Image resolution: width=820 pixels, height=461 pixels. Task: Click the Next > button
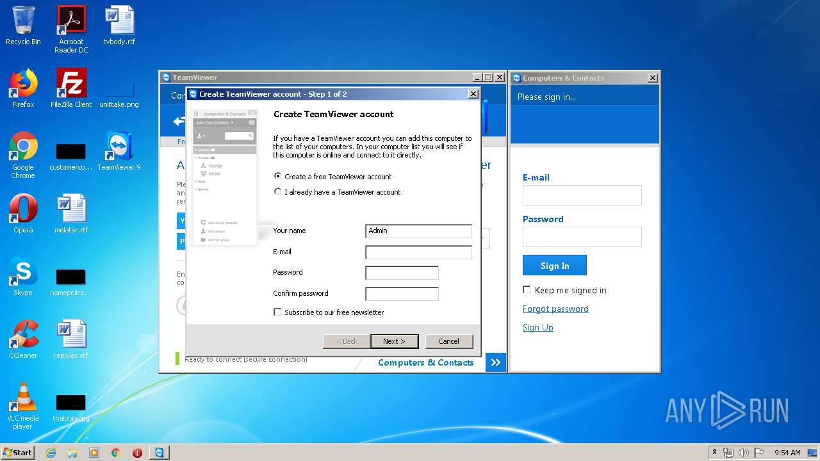point(395,341)
